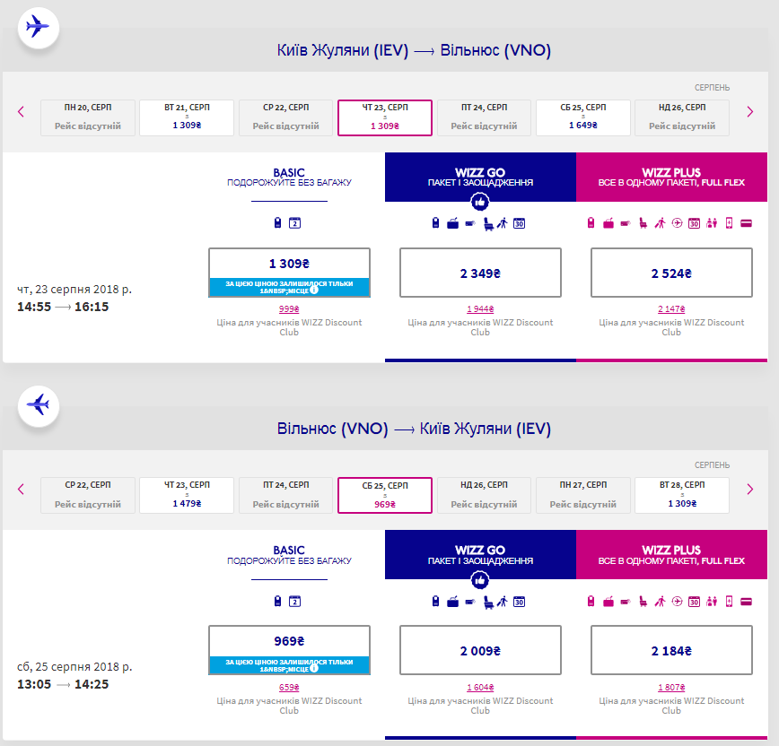
Task: Choose the outbound WIZZ GO fare 2 349₴
Action: point(480,273)
